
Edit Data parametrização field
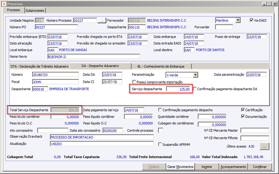[257, 75]
